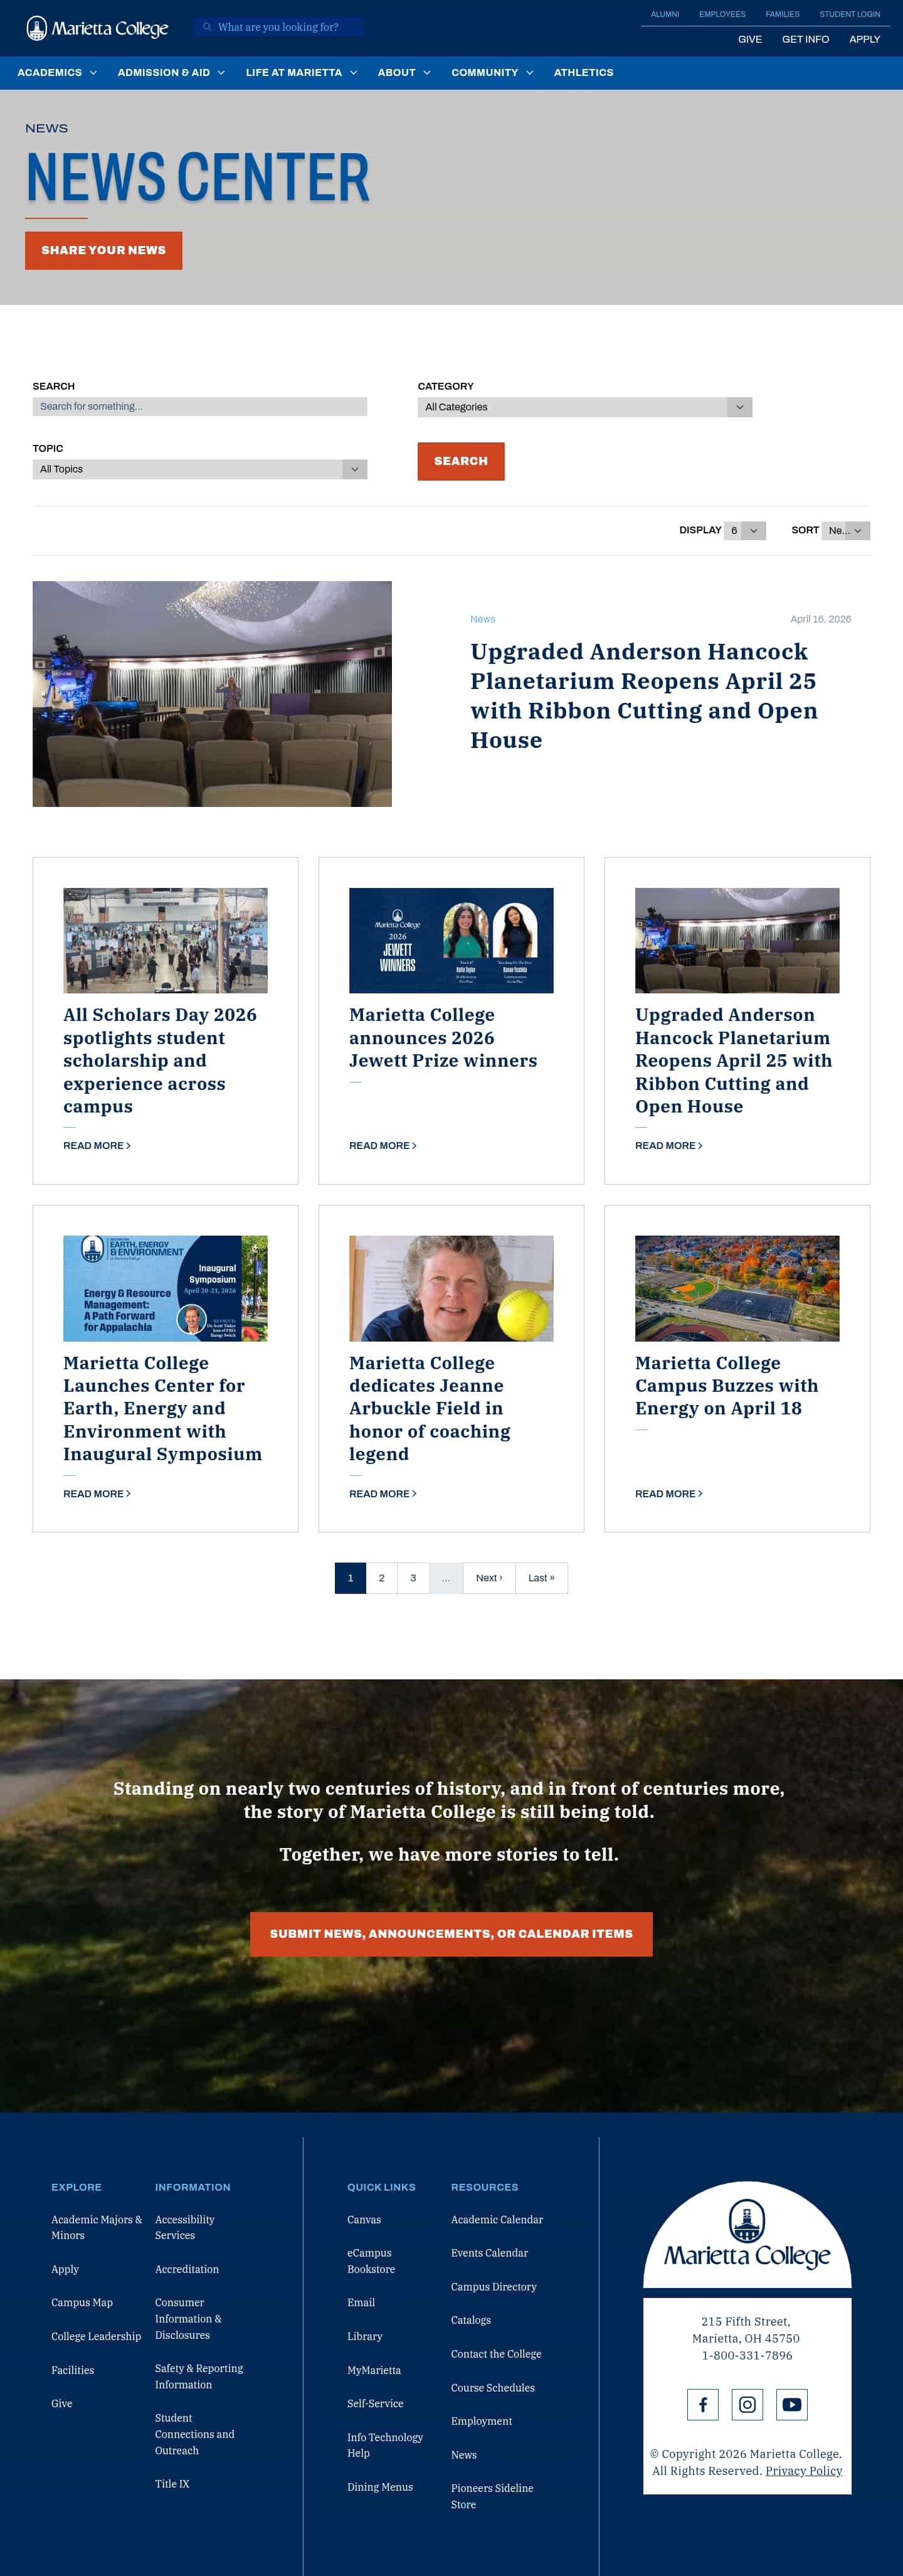Open Title IX footer link
This screenshot has height=2576, width=903.
click(x=172, y=2483)
